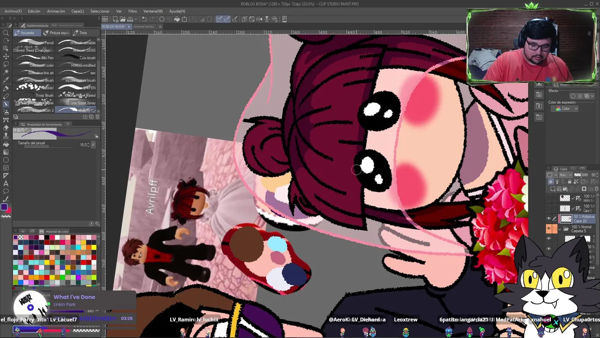
Task: Collapse the Carpeta 5 folder
Action: (560, 229)
